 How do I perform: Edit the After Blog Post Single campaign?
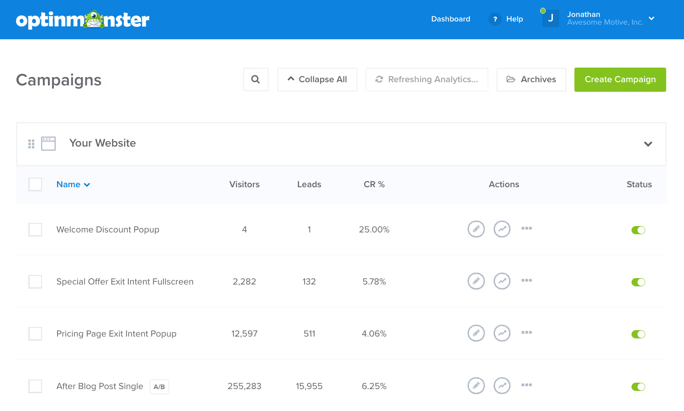tap(476, 385)
